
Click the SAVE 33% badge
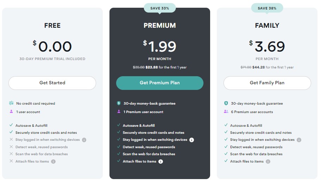tap(160, 8)
